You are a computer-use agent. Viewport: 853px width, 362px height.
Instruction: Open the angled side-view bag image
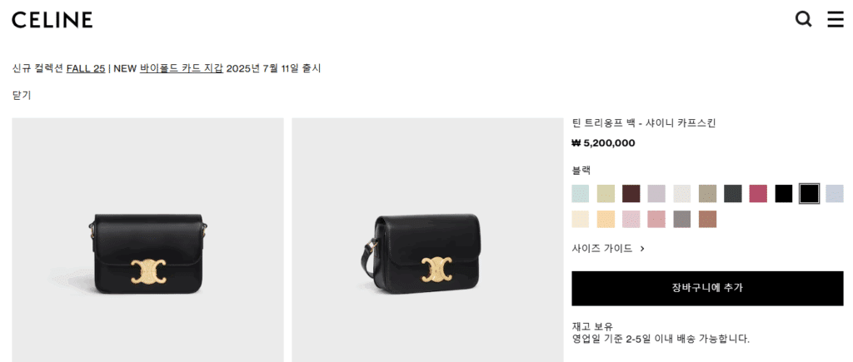coord(427,240)
